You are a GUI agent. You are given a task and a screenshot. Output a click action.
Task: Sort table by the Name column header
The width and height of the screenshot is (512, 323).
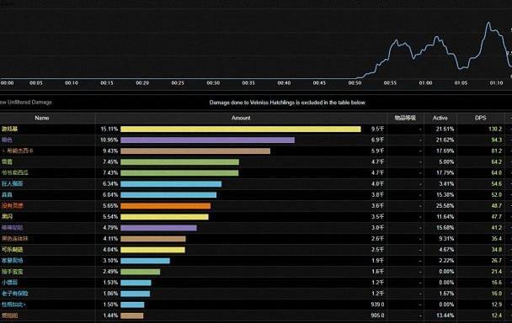42,118
